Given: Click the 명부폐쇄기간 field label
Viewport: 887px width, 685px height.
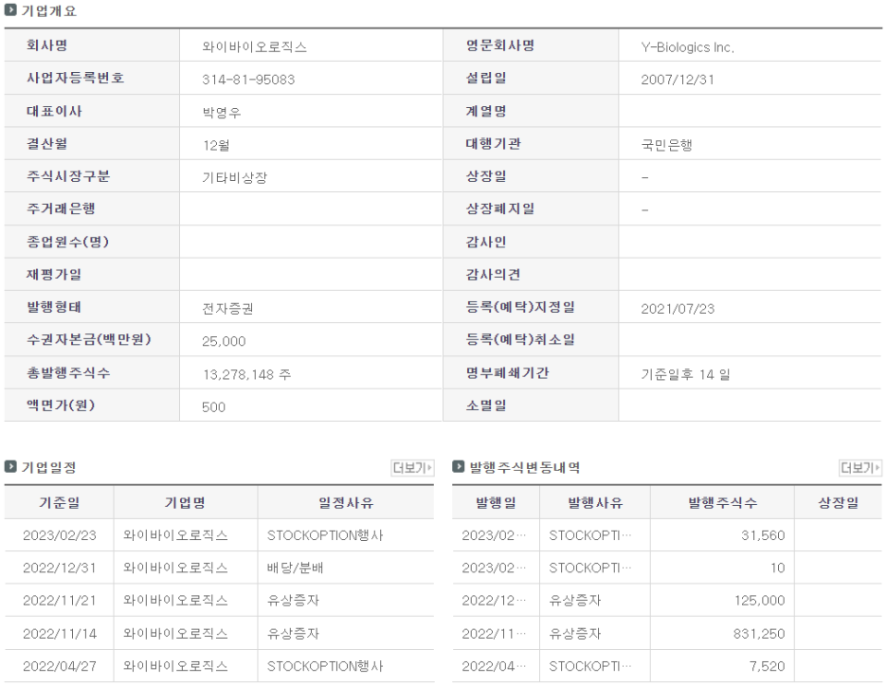Looking at the screenshot, I should pos(507,372).
